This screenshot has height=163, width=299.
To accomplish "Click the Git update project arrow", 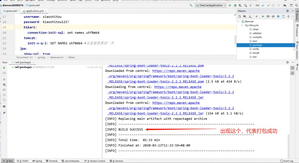I will 263,5.
